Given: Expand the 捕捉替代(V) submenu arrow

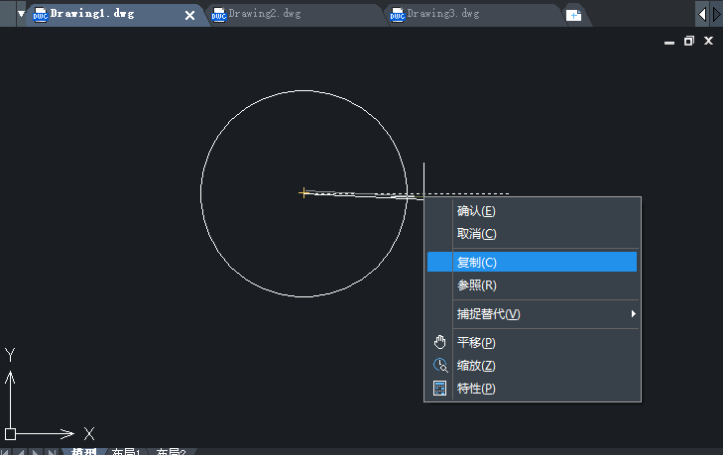Looking at the screenshot, I should 633,314.
